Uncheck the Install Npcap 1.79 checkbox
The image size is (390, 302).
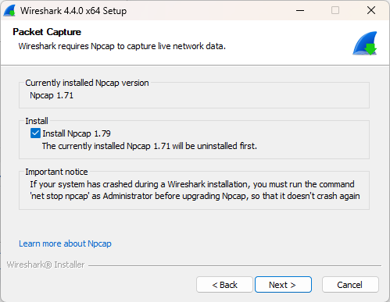tap(35, 133)
